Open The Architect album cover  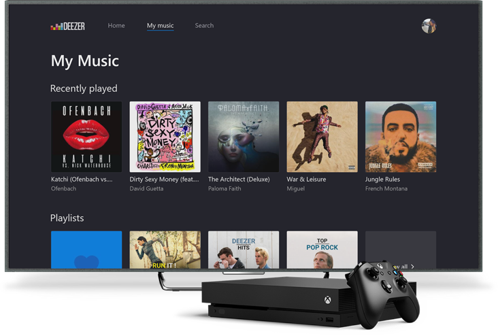tap(244, 137)
